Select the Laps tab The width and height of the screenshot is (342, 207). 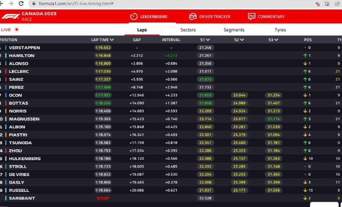(x=142, y=30)
